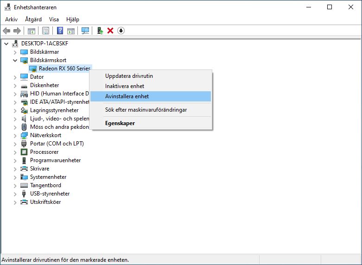The image size is (362, 265).
Task: Select the IDE ATA/ATAPI-styrenheter label
Action: (x=60, y=102)
